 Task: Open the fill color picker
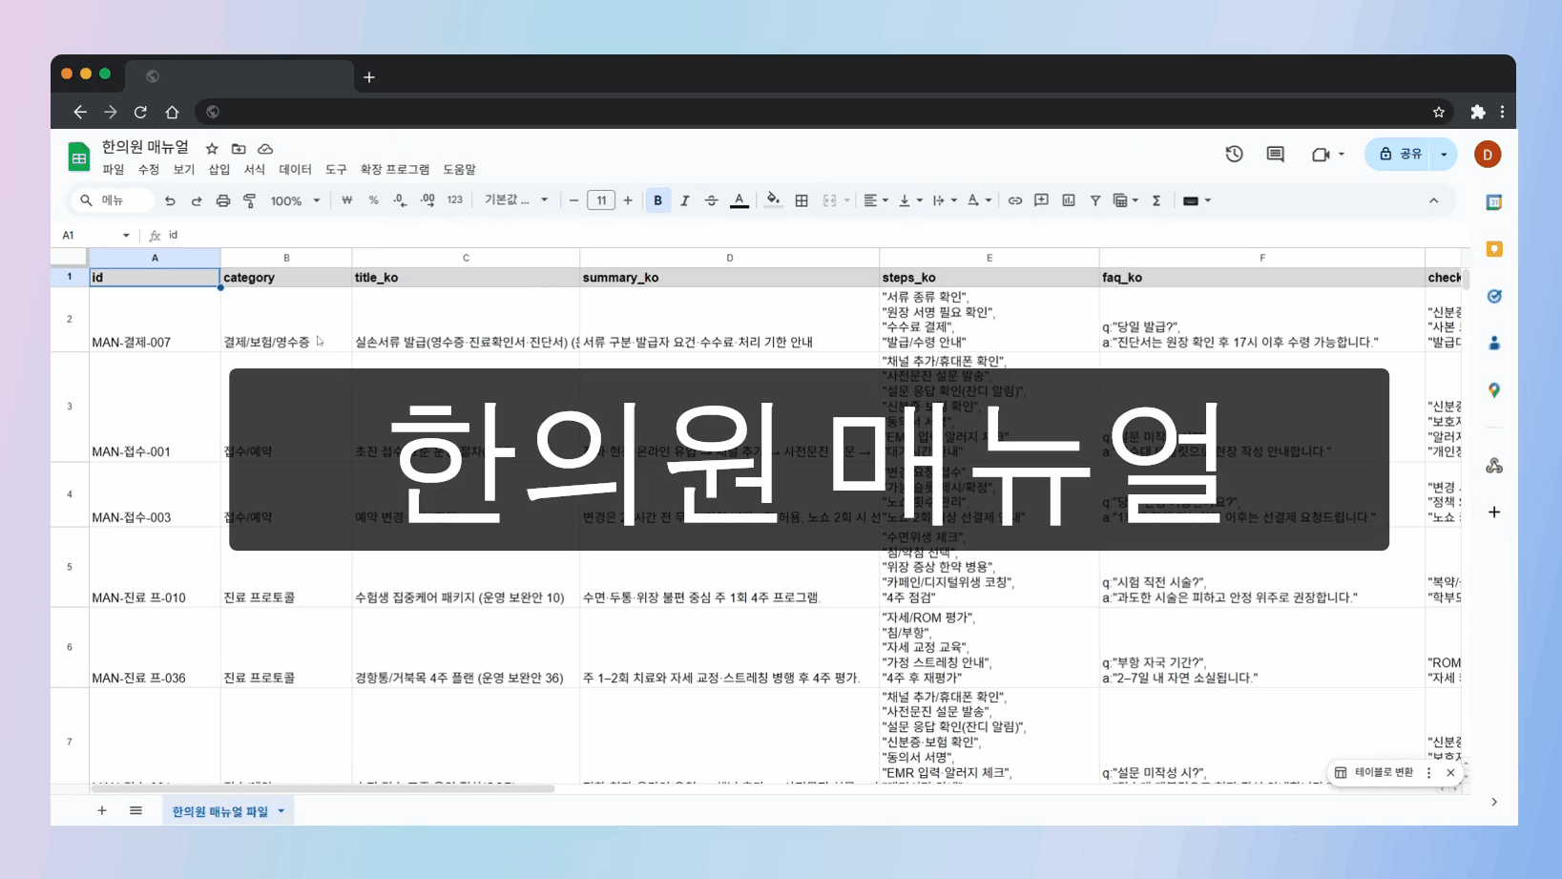point(773,200)
